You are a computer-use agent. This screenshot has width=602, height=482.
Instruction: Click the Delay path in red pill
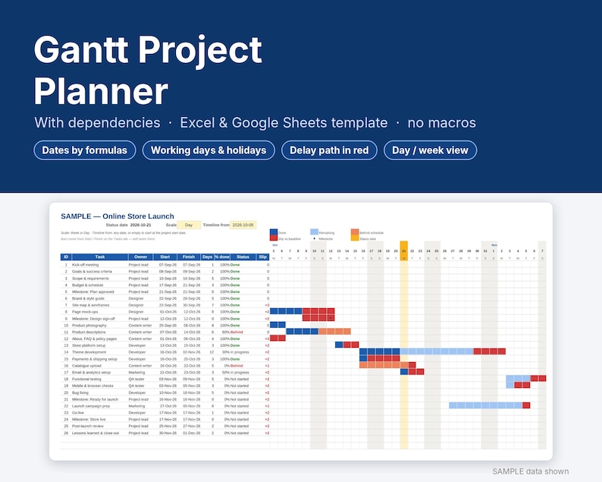(329, 150)
